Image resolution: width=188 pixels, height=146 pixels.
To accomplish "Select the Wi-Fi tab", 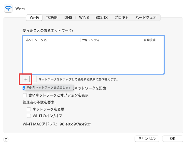I will (34, 17).
